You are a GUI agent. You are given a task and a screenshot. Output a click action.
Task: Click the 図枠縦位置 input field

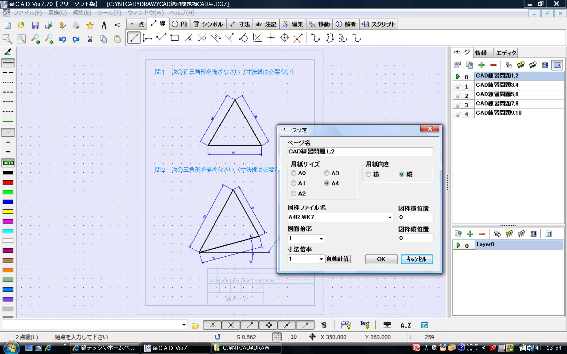pos(416,238)
